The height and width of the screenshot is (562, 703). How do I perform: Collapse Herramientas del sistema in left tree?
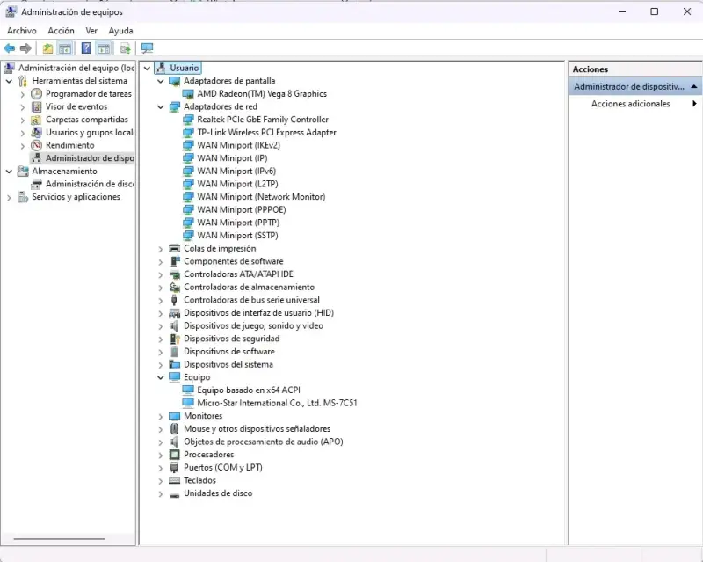coord(9,81)
